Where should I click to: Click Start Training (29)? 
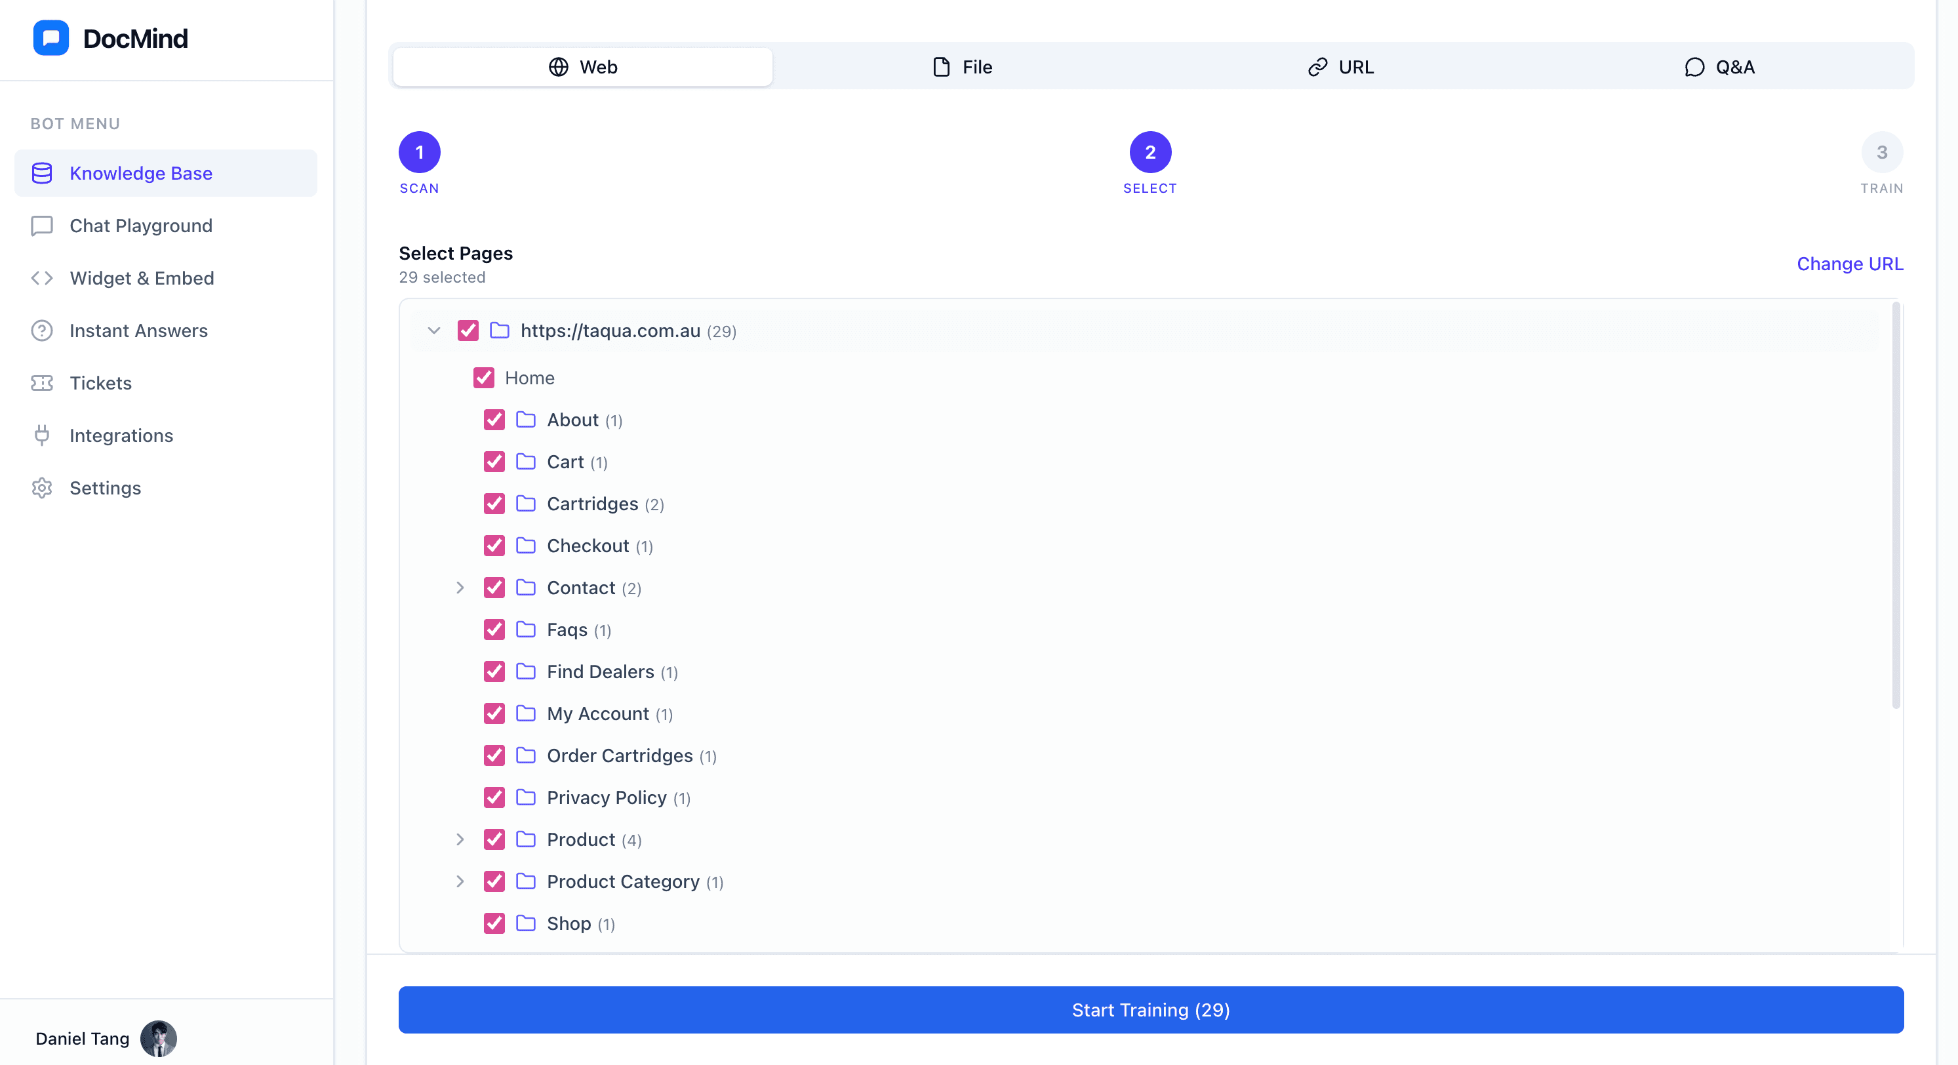pyautogui.click(x=1150, y=1009)
